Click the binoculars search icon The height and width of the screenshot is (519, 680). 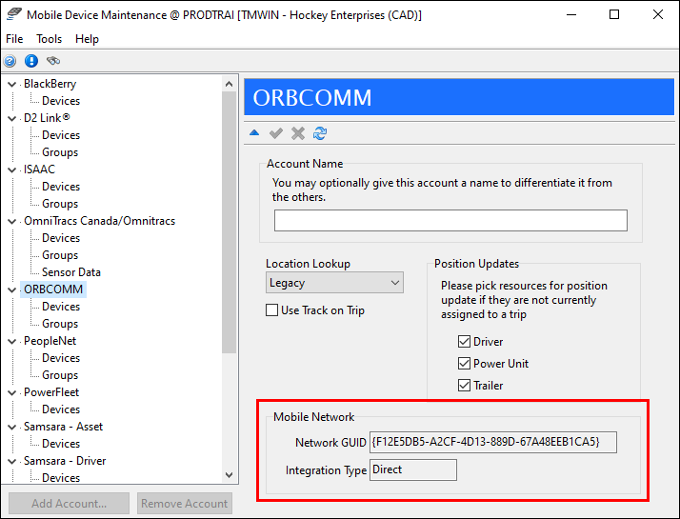coord(53,61)
